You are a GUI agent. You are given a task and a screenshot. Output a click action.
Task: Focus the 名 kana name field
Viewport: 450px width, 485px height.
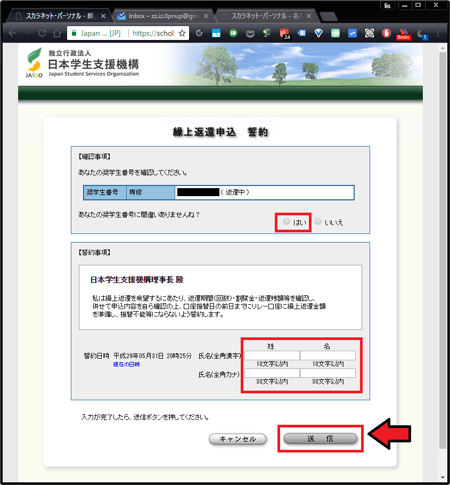(328, 373)
